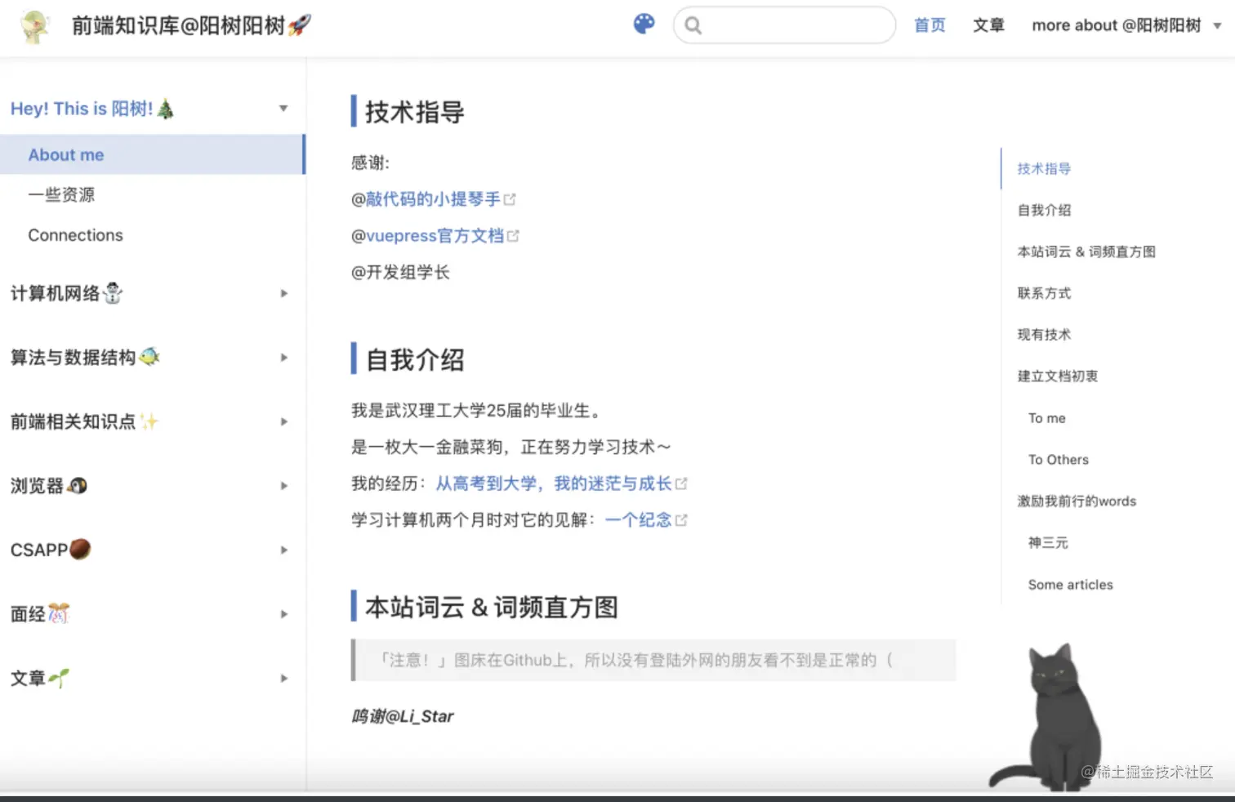Click the penguin icon next to 浏览器
Viewport: 1235px width, 802px height.
(x=78, y=485)
